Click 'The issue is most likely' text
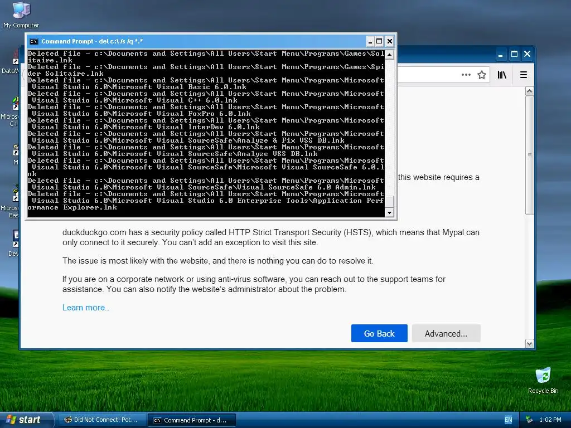This screenshot has width=571, height=428. pyautogui.click(x=218, y=261)
